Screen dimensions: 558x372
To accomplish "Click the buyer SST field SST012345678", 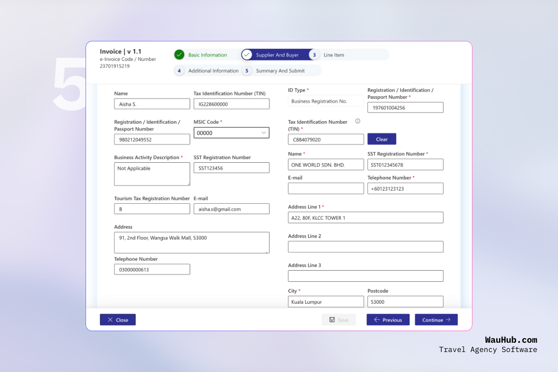I will click(405, 165).
